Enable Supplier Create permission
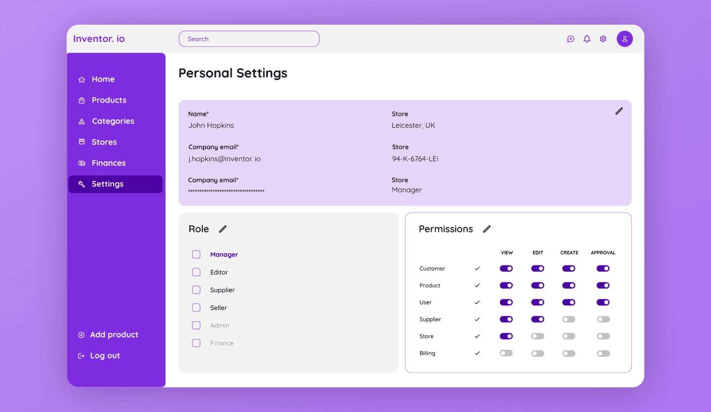 [569, 319]
